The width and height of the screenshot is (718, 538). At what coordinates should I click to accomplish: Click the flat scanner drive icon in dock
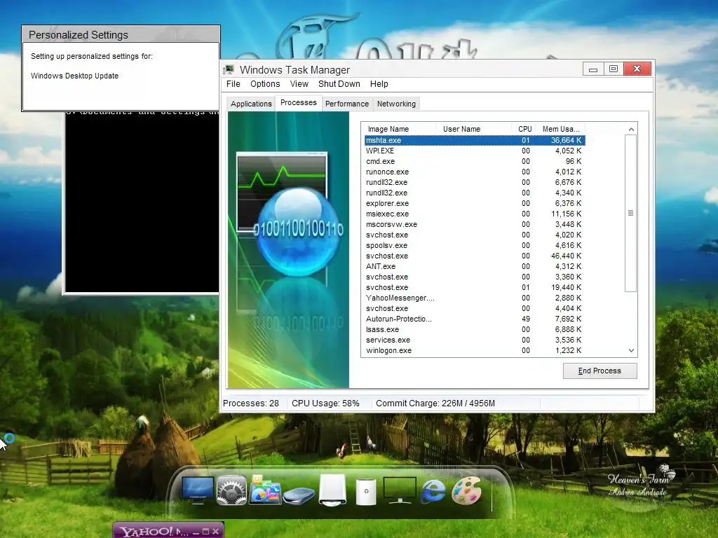click(299, 496)
